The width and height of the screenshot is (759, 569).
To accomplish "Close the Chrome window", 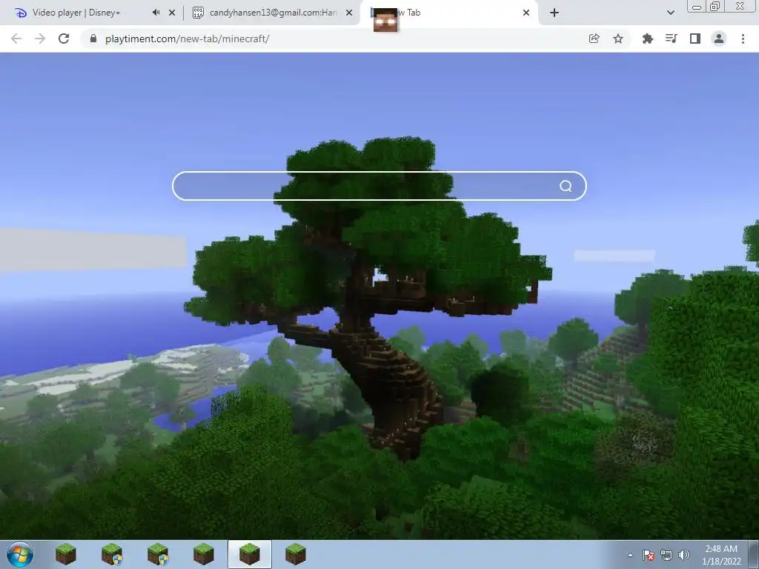I will pos(740,6).
